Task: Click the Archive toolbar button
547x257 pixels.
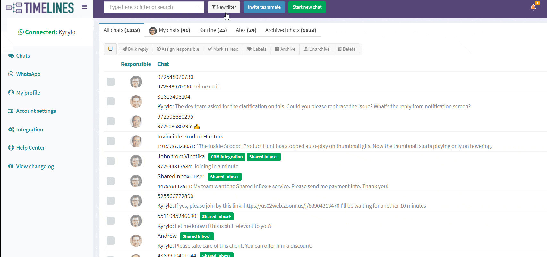Action: pos(285,49)
